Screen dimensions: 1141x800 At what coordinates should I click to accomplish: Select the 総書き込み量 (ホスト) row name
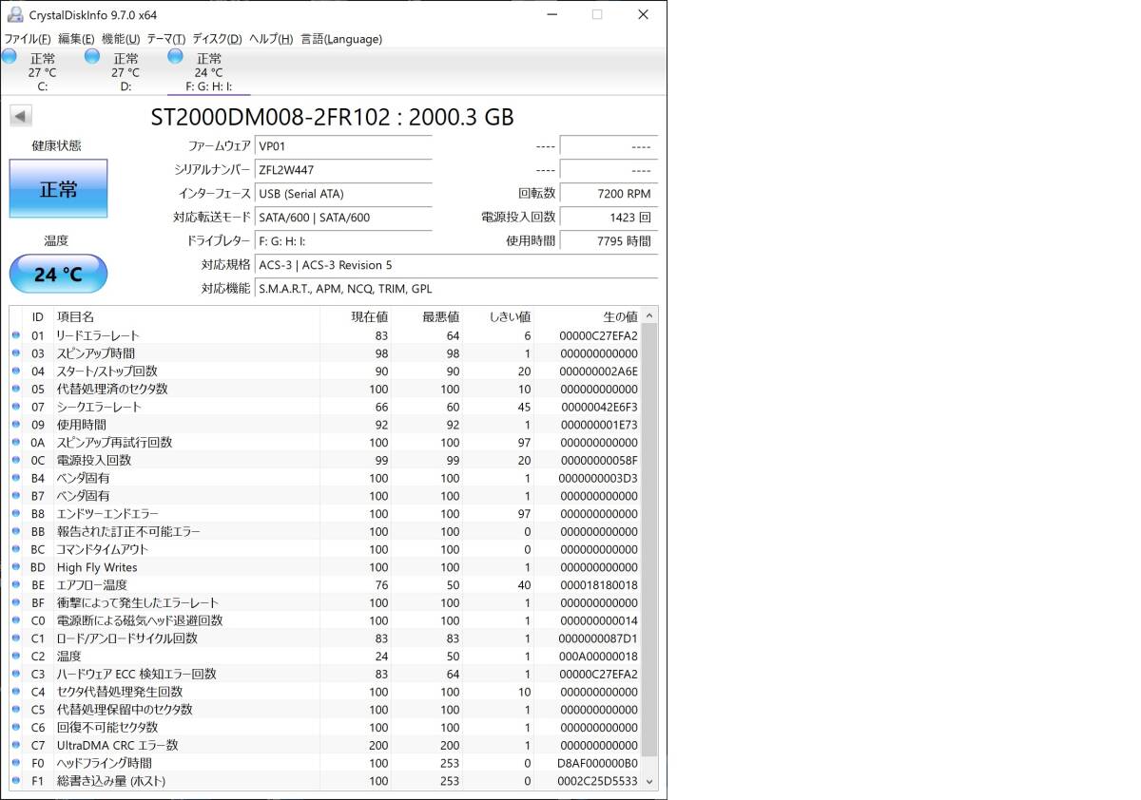[111, 781]
